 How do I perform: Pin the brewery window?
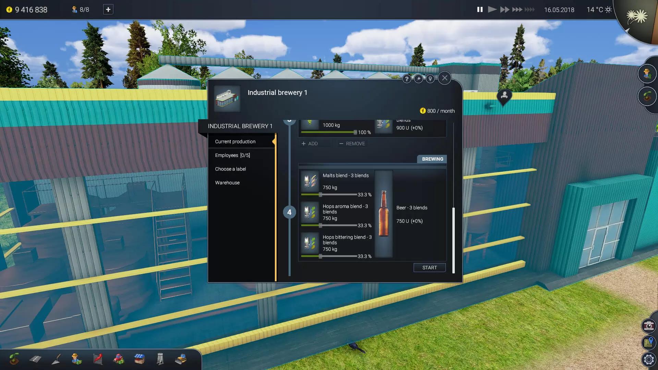pos(418,79)
